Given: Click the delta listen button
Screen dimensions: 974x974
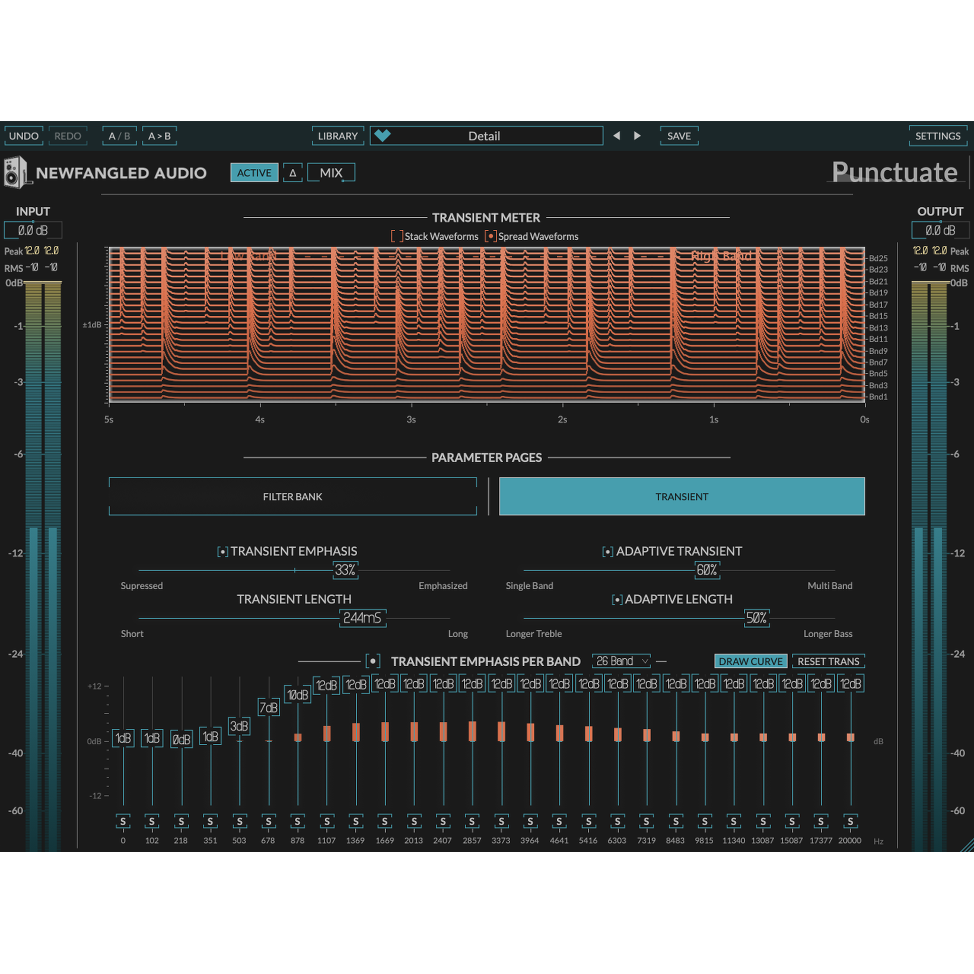Looking at the screenshot, I should pos(292,173).
